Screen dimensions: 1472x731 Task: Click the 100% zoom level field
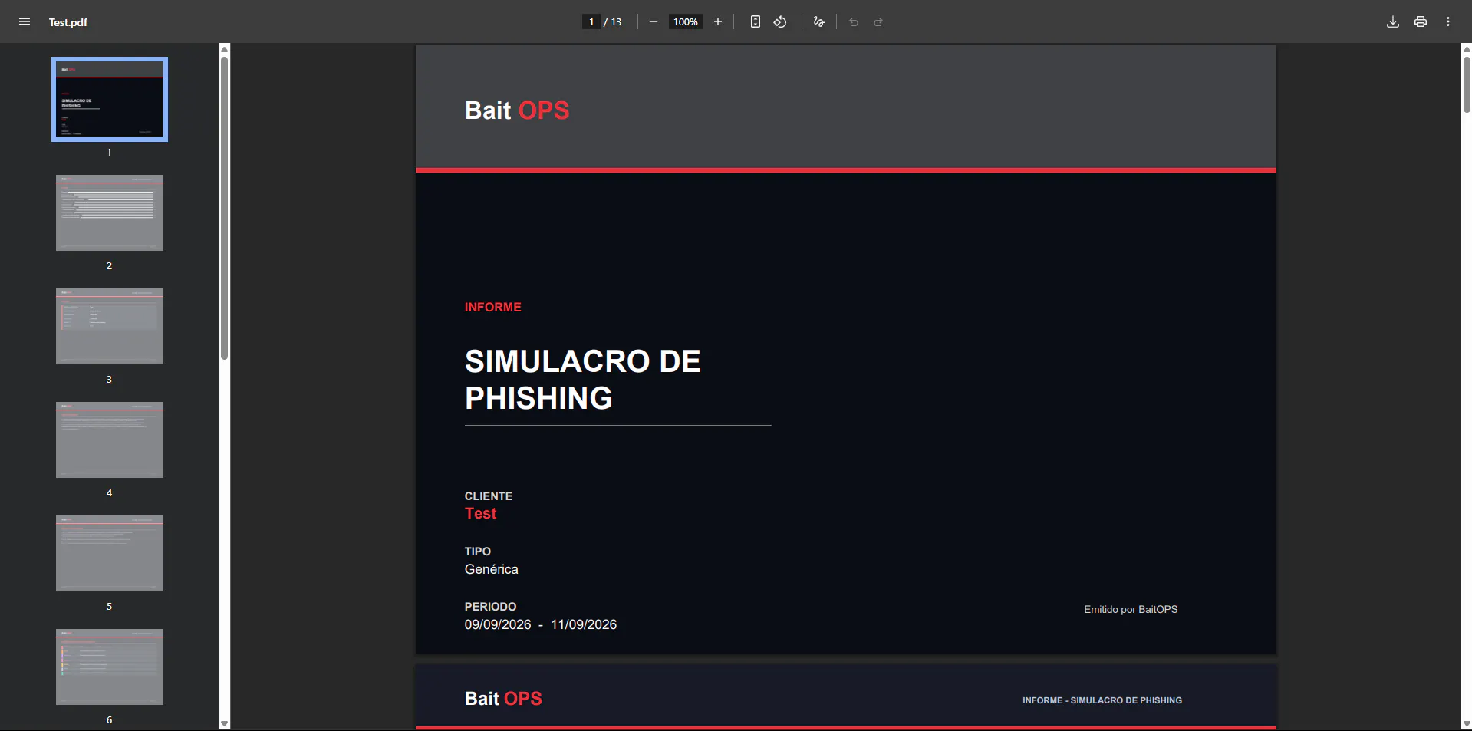coord(686,21)
